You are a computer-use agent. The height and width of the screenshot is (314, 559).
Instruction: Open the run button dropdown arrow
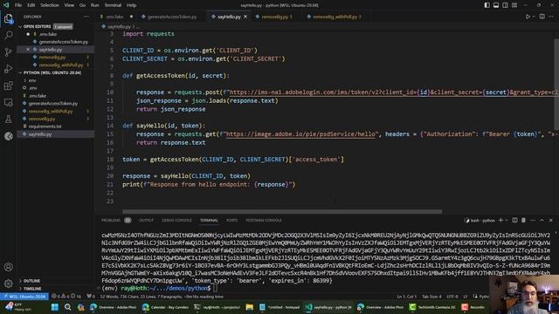534,17
